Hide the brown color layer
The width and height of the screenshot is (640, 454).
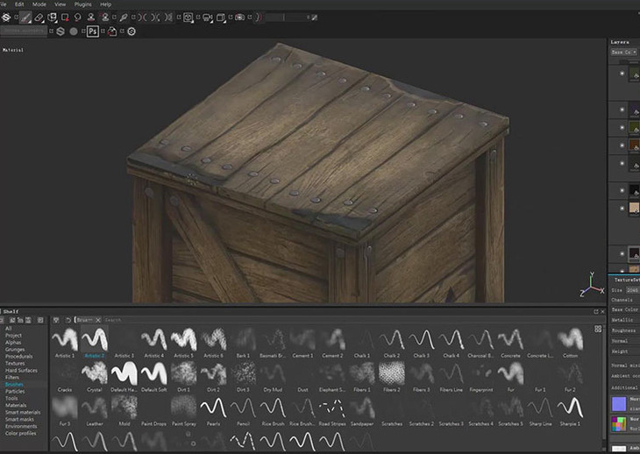tap(622, 145)
